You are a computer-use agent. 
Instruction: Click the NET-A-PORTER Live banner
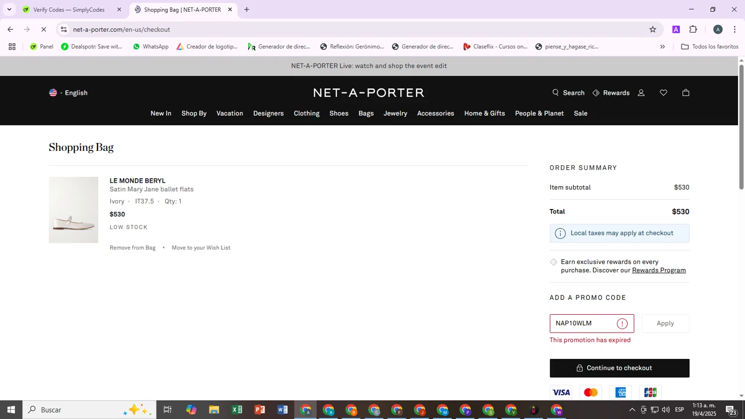tap(369, 66)
